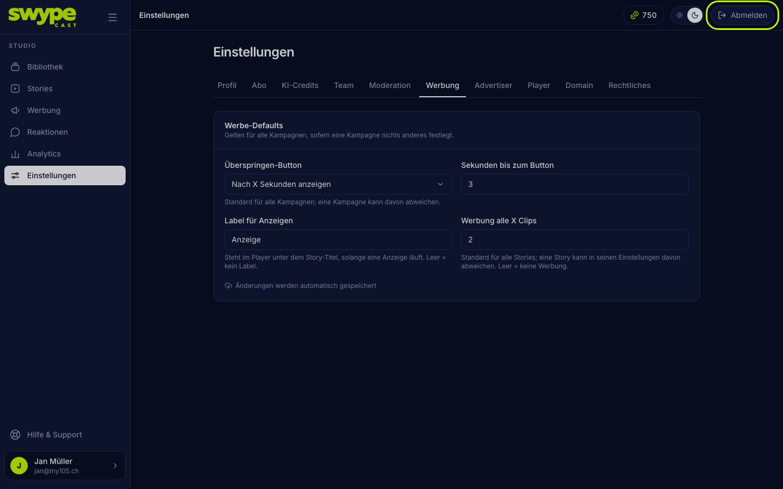Open the Advertiser tab
783x489 pixels.
coord(493,85)
